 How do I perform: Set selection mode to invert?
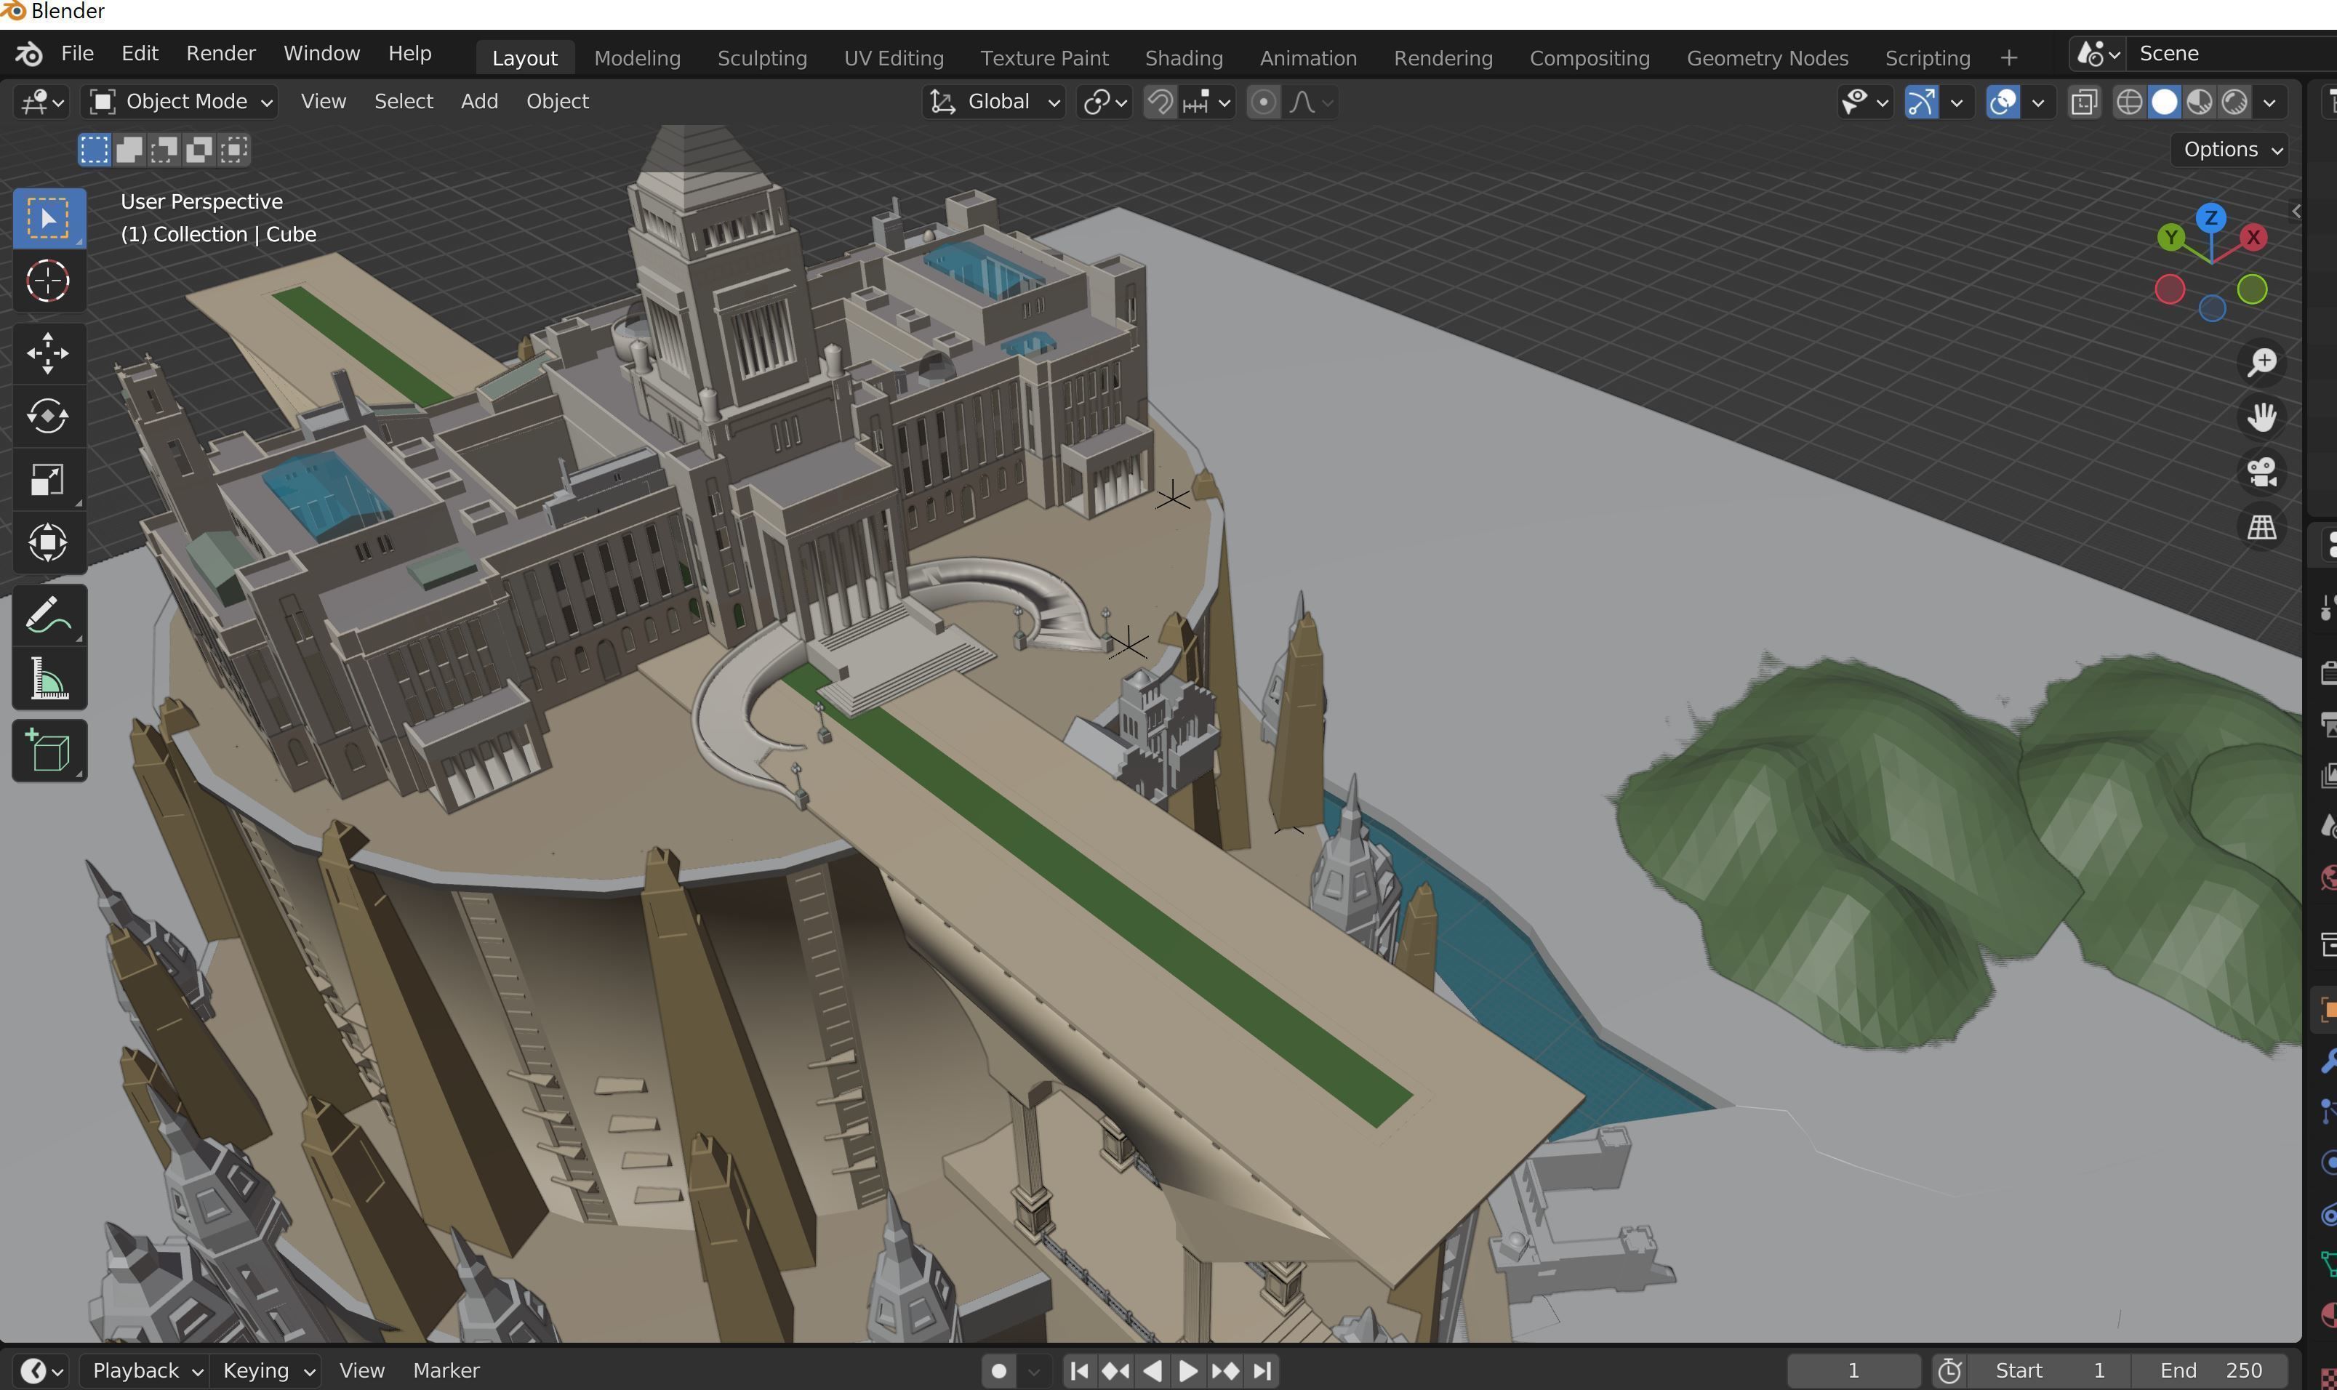click(199, 150)
